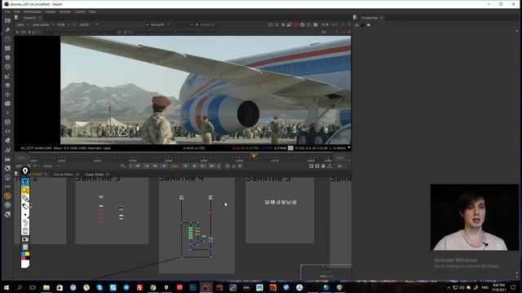Click the play backward button
The width and height of the screenshot is (522, 293).
point(163,166)
